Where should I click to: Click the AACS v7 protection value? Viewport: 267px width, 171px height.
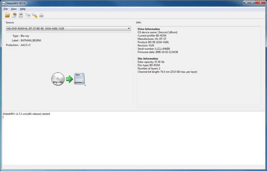(25, 45)
